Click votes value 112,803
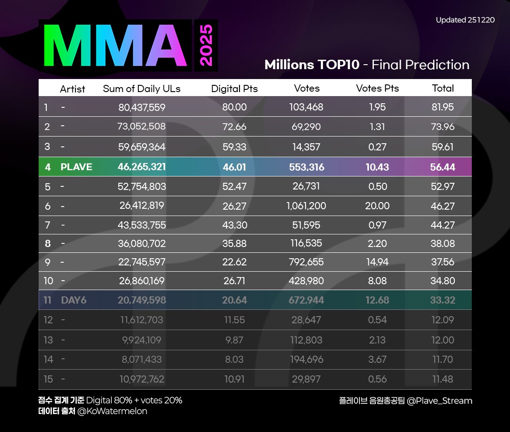The image size is (510, 432). (x=306, y=340)
